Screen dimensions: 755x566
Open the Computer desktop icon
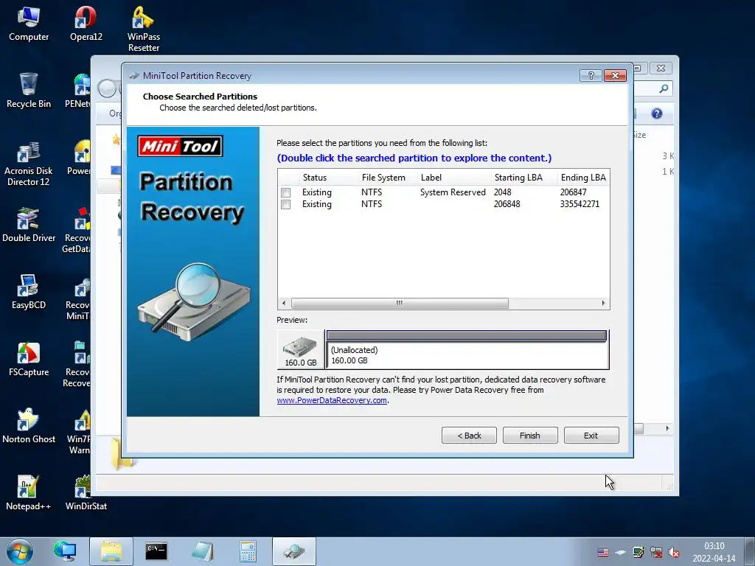tap(29, 24)
